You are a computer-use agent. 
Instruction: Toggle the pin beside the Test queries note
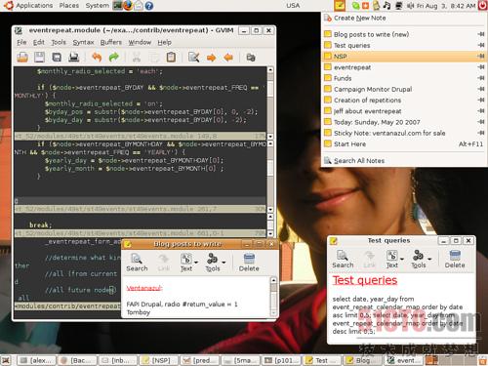tap(481, 45)
